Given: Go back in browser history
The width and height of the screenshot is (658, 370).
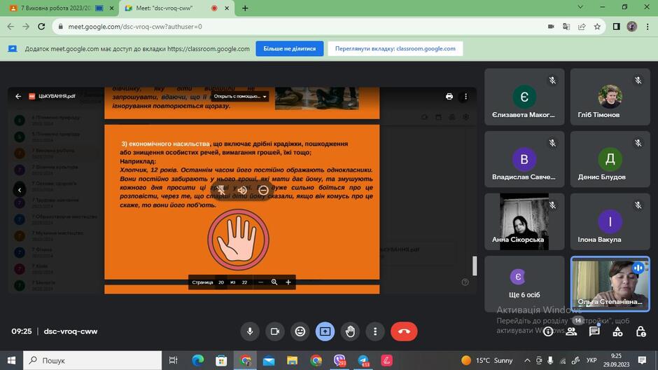Looking at the screenshot, I should [10, 27].
